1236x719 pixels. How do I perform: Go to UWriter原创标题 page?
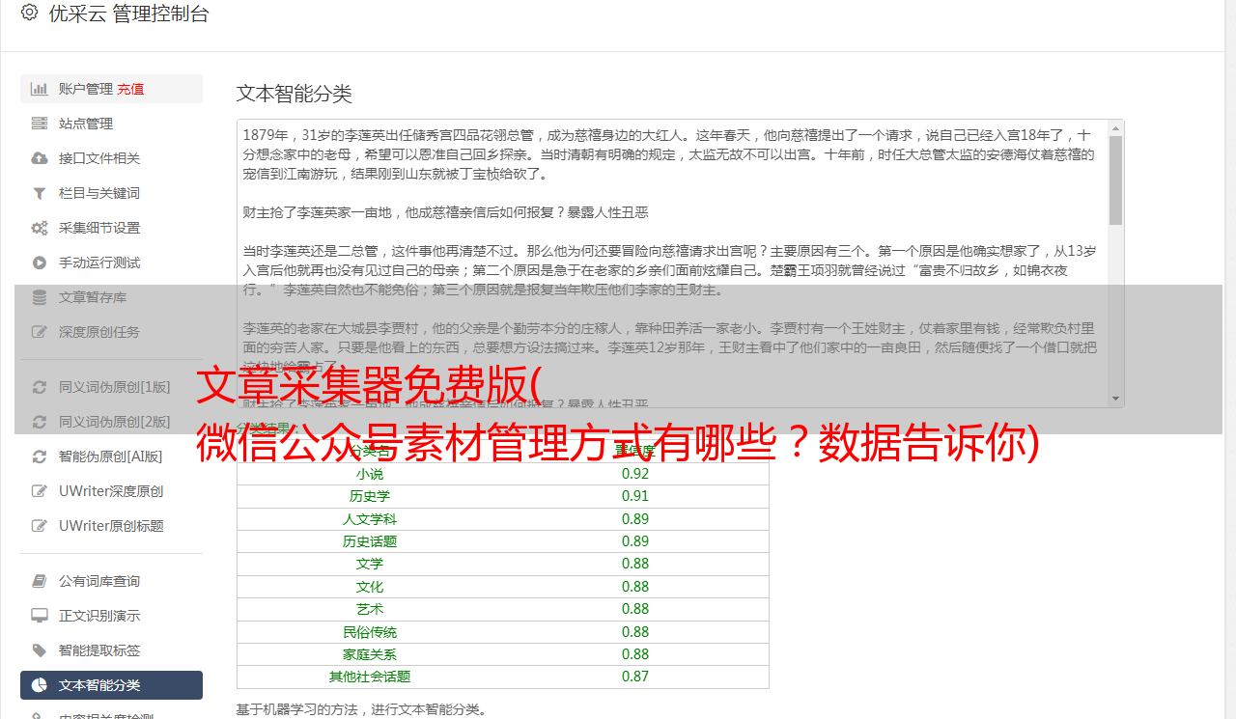111,526
